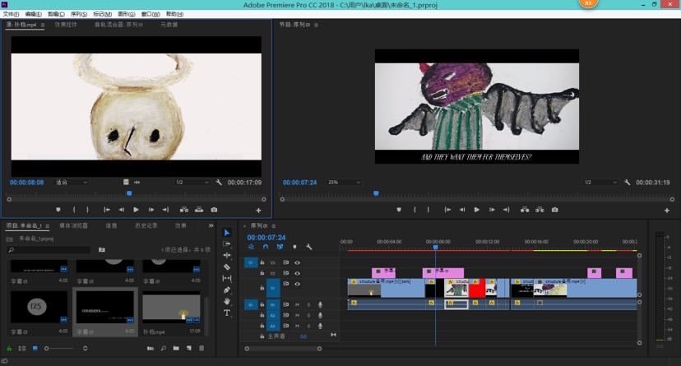Click the Find magnifier icon at panel bottom

coord(163,348)
